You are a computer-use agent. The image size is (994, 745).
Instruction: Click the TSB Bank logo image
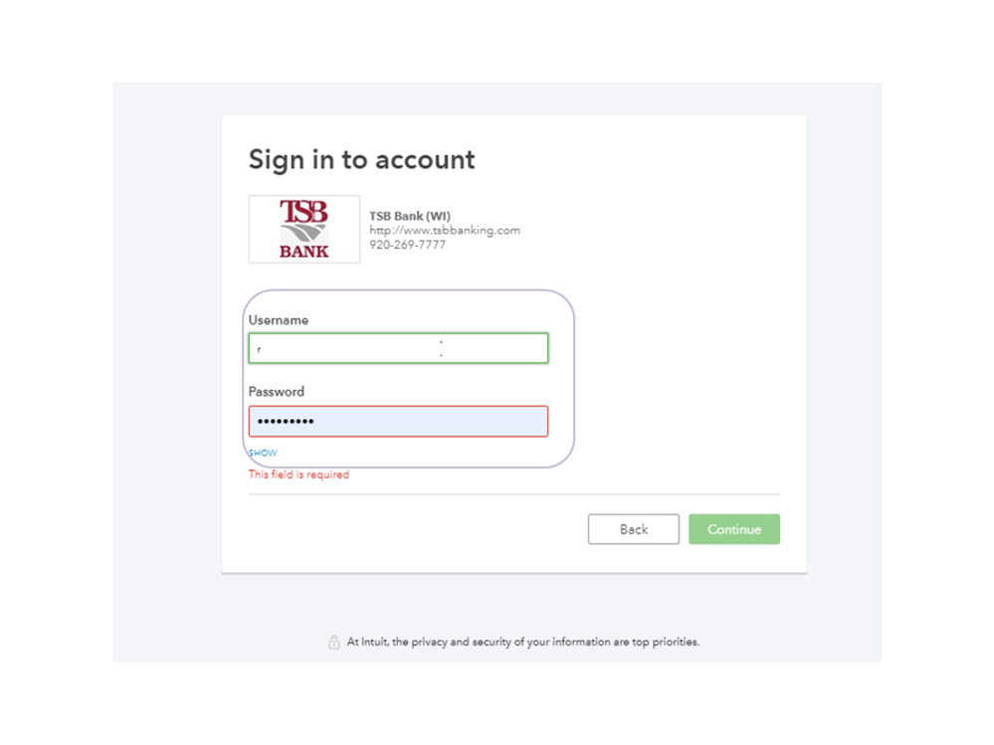coord(303,229)
